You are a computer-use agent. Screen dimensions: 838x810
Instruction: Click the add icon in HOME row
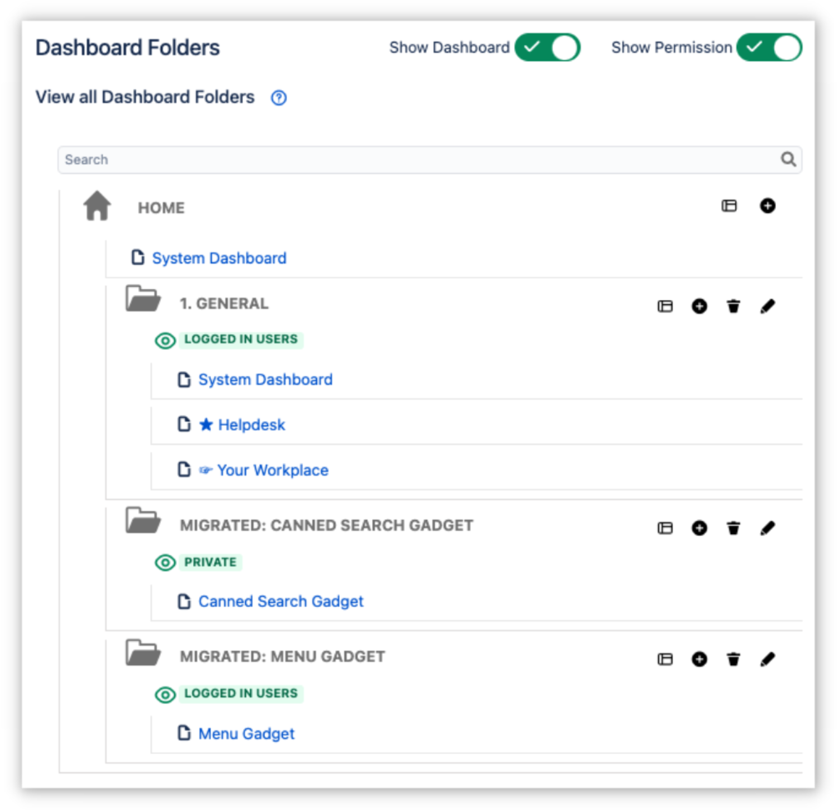pos(767,206)
